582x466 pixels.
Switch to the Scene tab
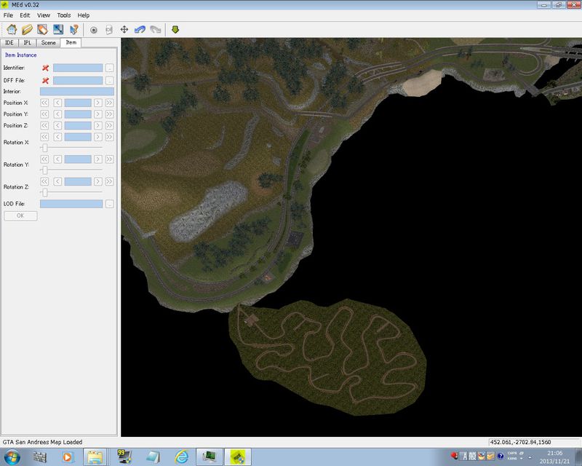48,43
